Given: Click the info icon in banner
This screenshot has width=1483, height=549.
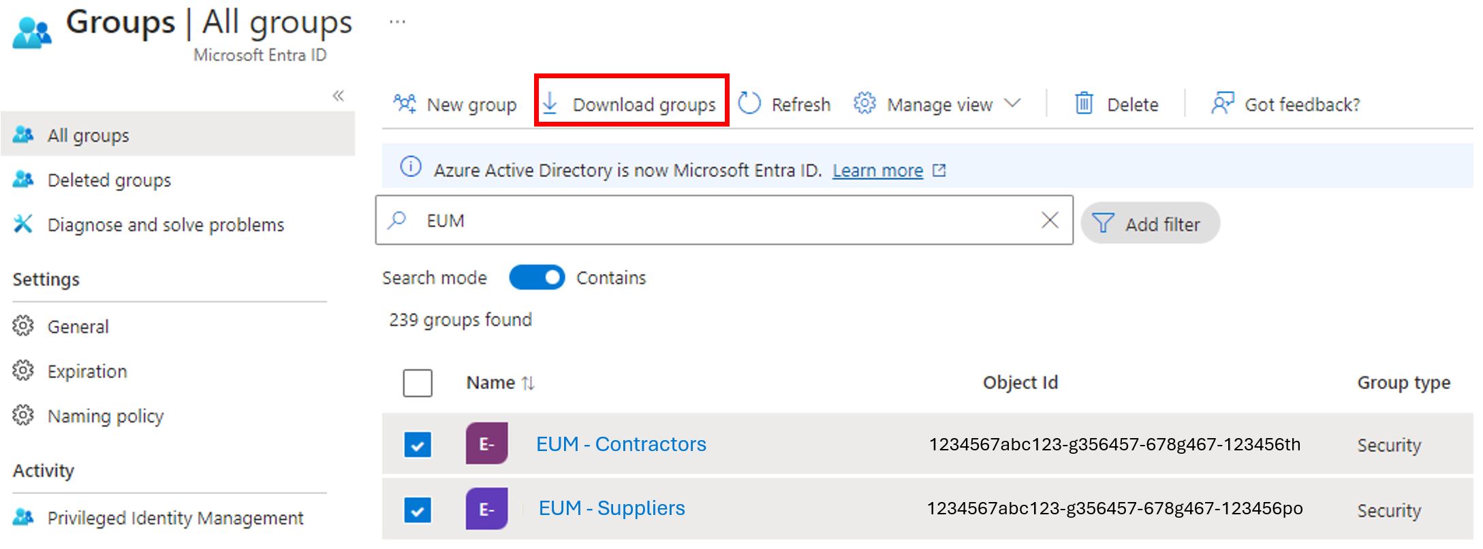Looking at the screenshot, I should 410,166.
